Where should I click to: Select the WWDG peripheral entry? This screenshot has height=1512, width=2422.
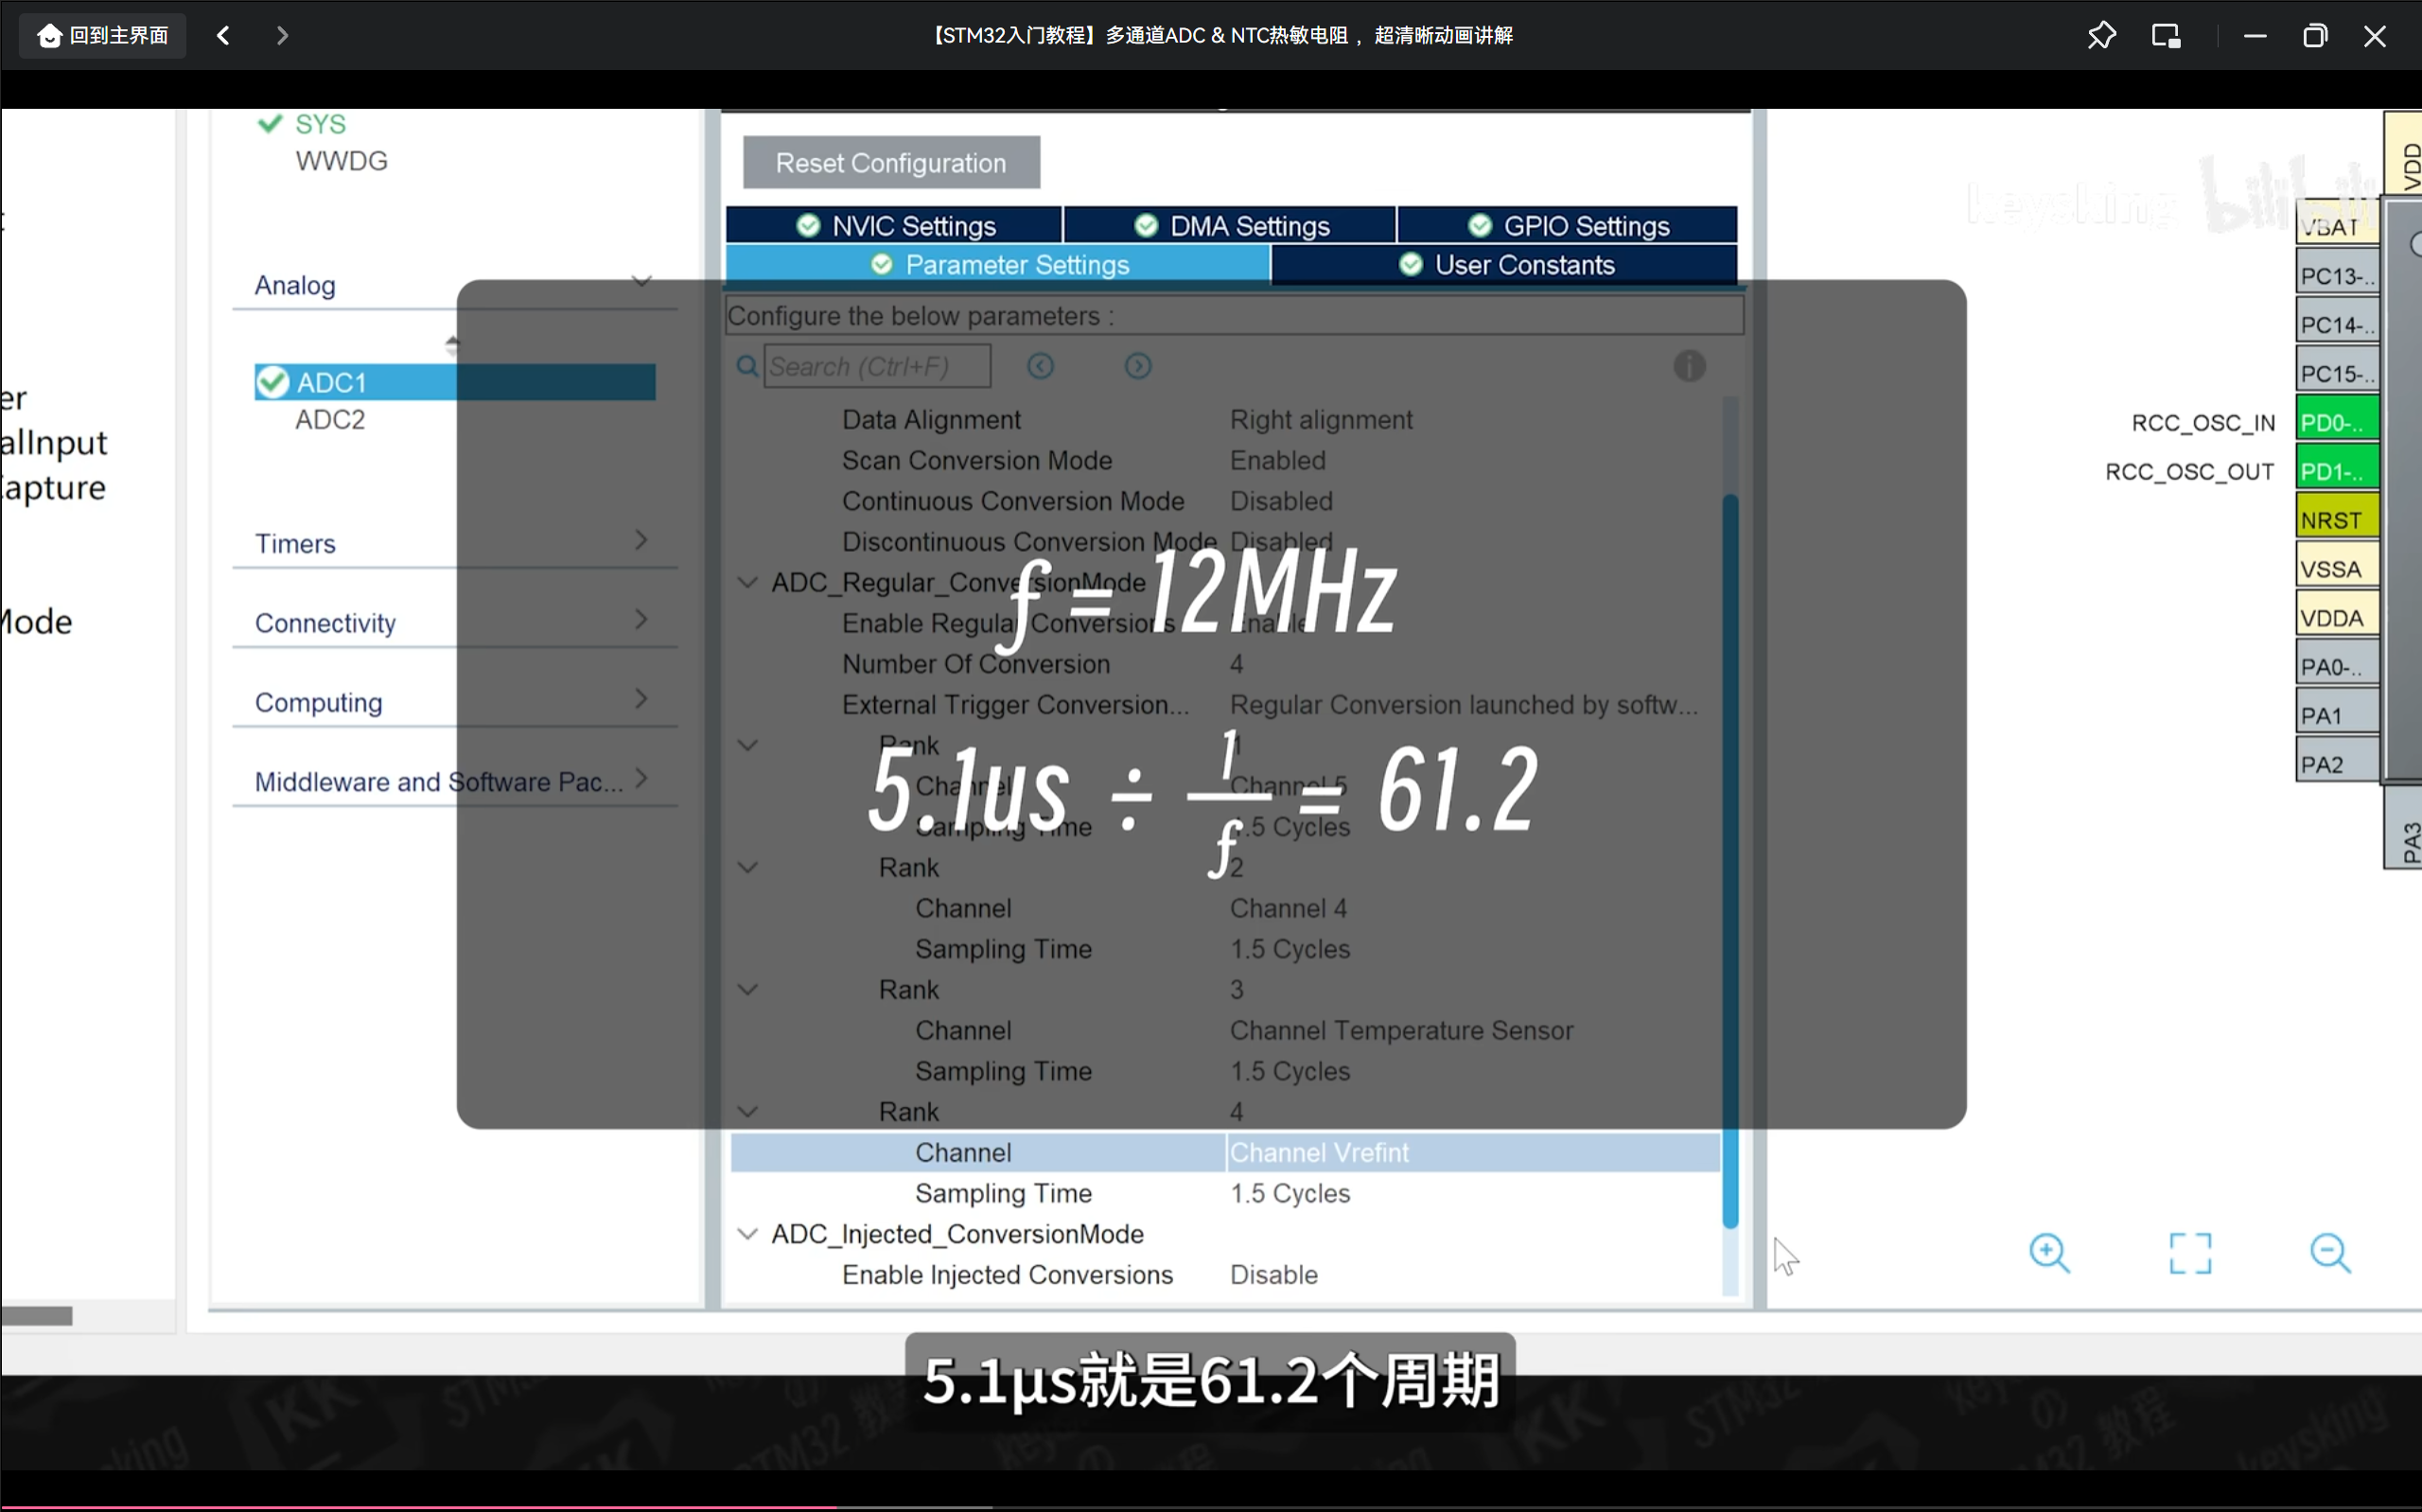pos(341,161)
